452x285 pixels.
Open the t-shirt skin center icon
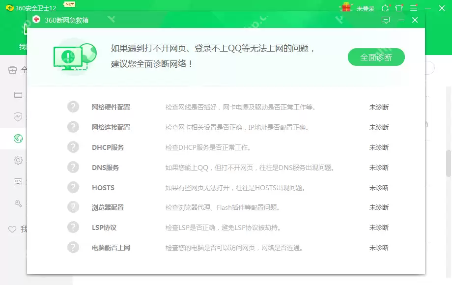(x=399, y=8)
